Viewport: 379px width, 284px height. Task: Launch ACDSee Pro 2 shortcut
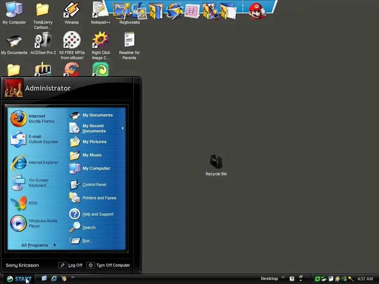pyautogui.click(x=43, y=44)
